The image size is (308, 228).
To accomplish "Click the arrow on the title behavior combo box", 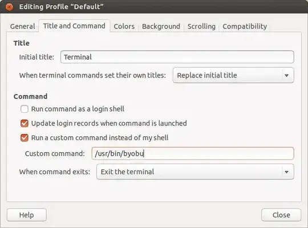I will click(286, 75).
